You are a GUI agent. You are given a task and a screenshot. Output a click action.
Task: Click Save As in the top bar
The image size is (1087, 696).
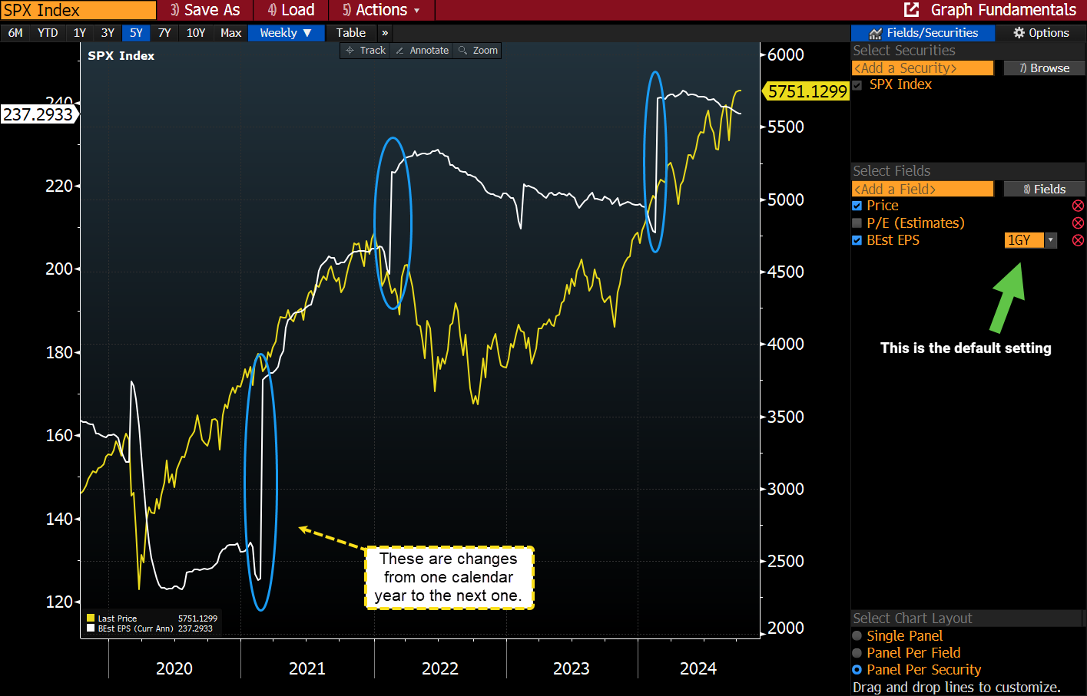click(204, 10)
